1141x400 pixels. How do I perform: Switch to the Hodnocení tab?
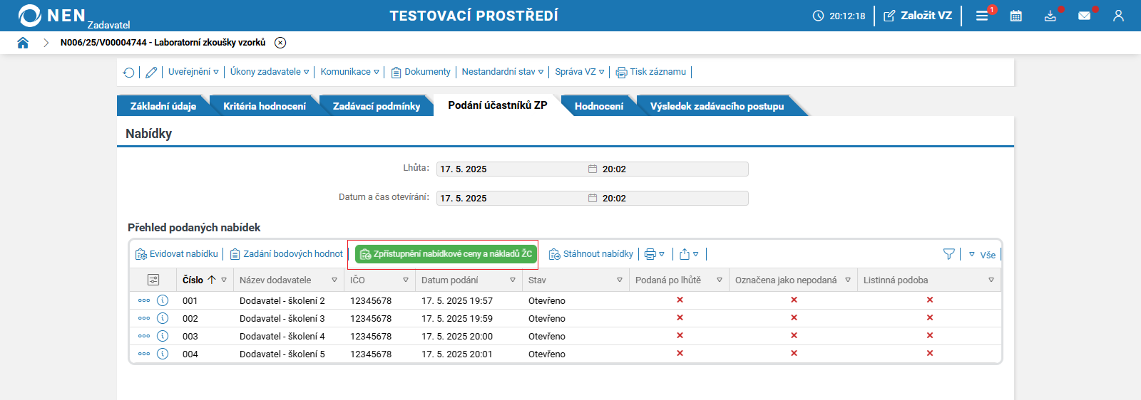[x=599, y=106]
